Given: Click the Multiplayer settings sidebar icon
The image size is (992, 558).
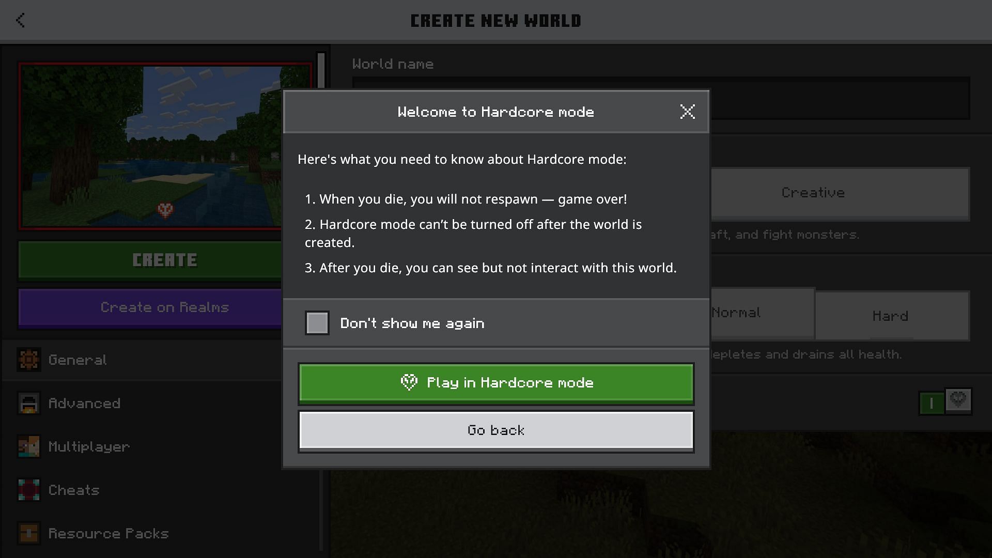Looking at the screenshot, I should coord(28,446).
